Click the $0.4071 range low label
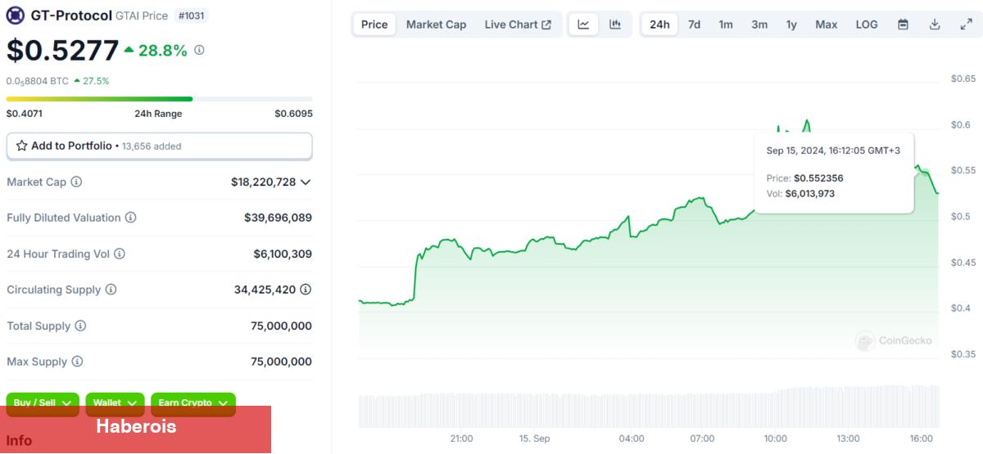The height and width of the screenshot is (454, 983). pyautogui.click(x=25, y=114)
